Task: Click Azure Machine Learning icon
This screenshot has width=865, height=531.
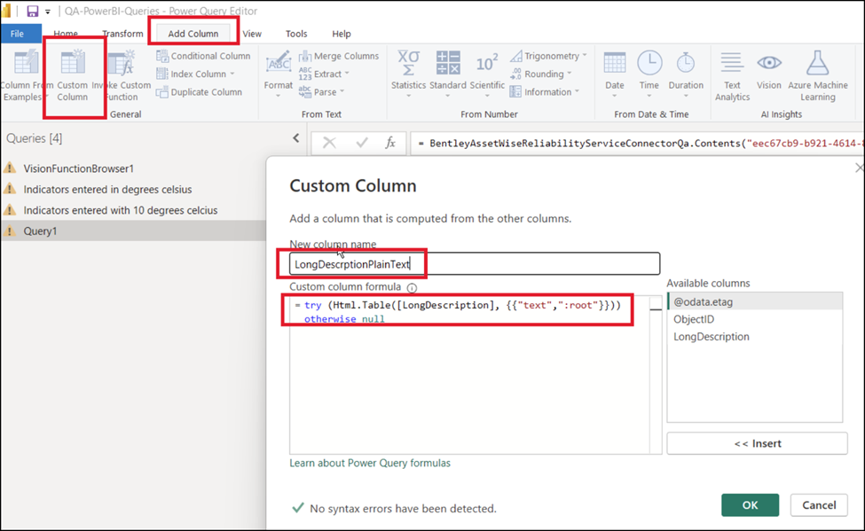Action: [x=818, y=63]
